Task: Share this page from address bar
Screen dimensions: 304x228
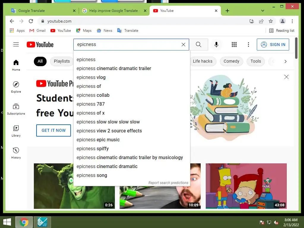Action: click(x=261, y=21)
